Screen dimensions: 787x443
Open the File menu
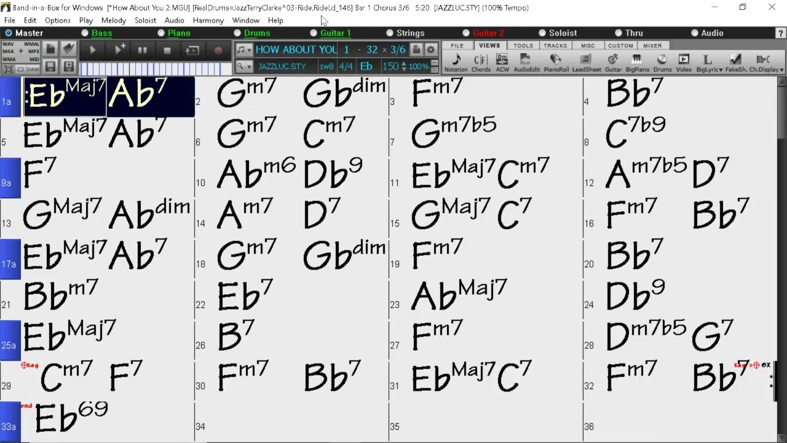pos(10,20)
